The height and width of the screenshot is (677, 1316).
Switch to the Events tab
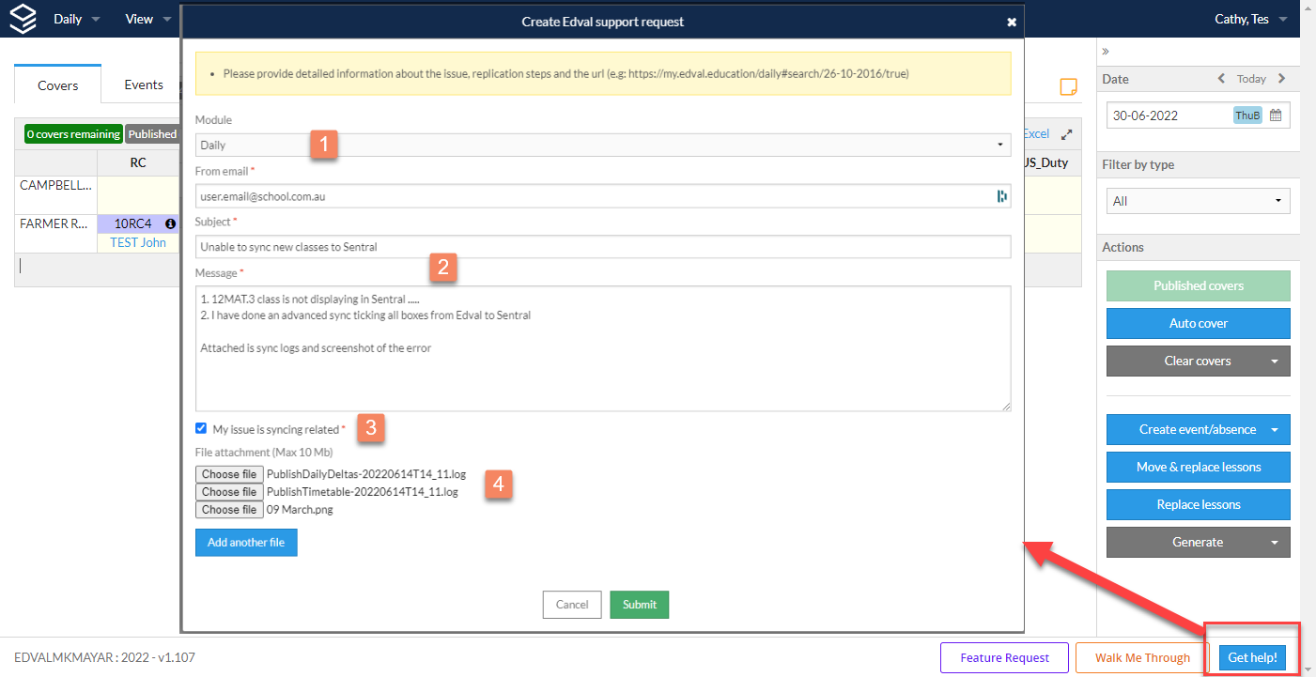coord(144,85)
